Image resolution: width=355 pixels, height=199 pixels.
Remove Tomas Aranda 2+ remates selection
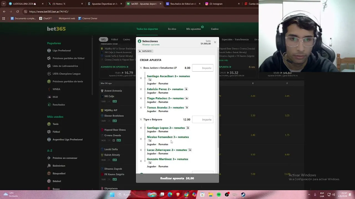click(x=141, y=108)
